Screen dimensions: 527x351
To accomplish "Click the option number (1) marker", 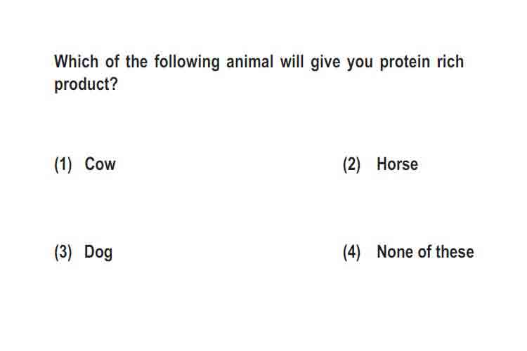I will click(63, 164).
